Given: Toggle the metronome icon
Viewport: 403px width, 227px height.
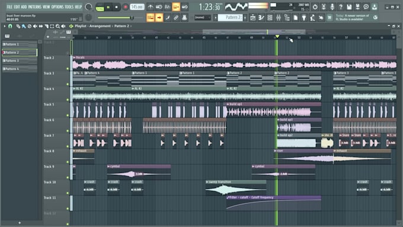Looking at the screenshot, I should pyautogui.click(x=151, y=7).
